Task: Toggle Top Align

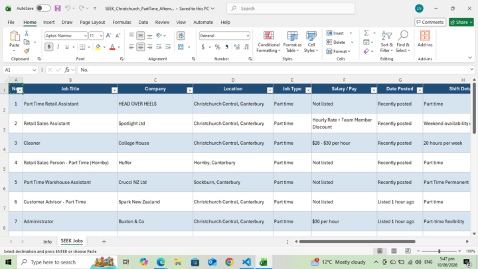Action: coord(131,36)
